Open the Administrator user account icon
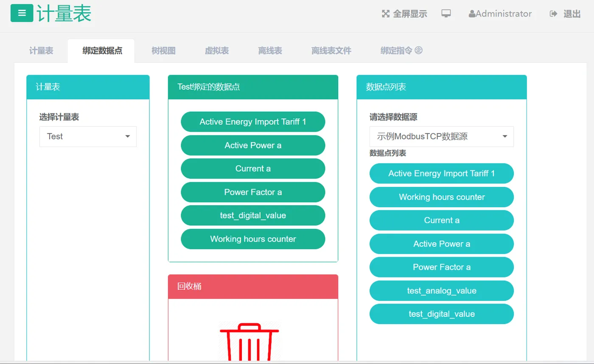Viewport: 594px width, 364px height. click(x=472, y=13)
